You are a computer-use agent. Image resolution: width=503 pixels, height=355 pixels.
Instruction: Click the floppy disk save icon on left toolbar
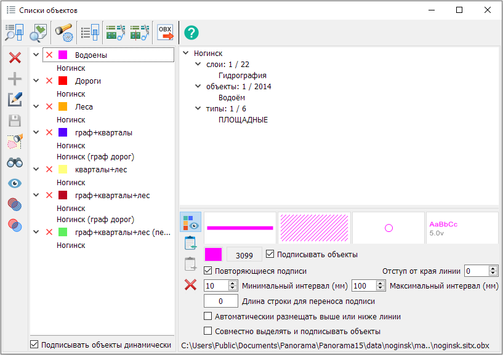tap(14, 120)
